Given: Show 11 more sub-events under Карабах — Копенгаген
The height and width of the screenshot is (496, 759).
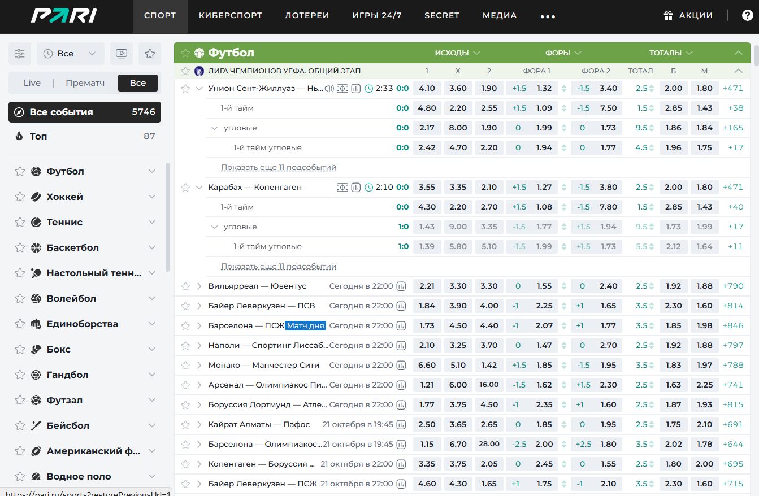Looking at the screenshot, I should pyautogui.click(x=279, y=267).
